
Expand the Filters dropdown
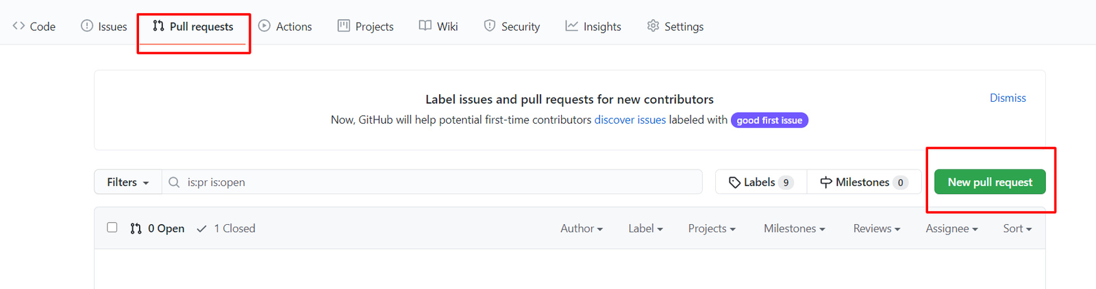click(127, 182)
